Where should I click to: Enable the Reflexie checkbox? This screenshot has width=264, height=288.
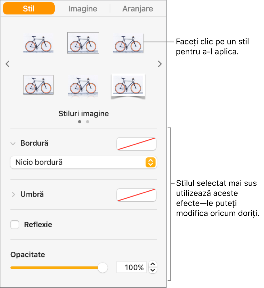[x=15, y=225]
